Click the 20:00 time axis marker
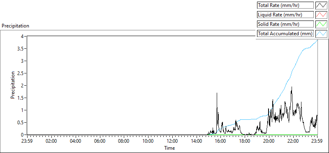This screenshot has width=329, height=153. click(269, 141)
